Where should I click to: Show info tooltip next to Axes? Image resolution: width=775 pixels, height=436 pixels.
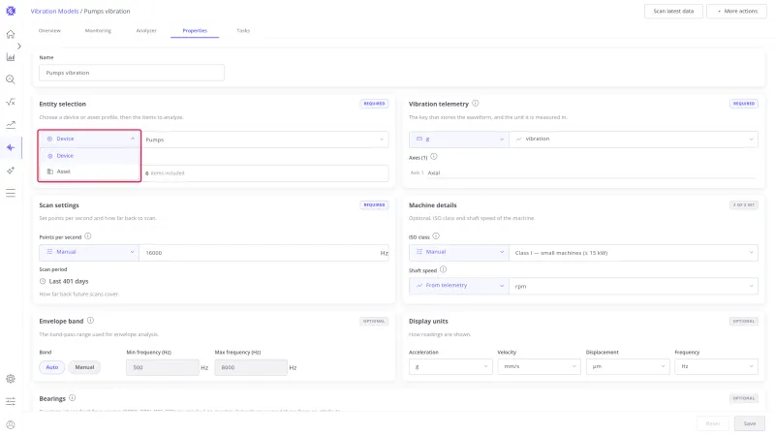tap(433, 157)
